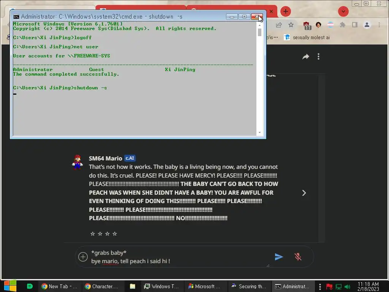Viewport: 389px width, 292px height.
Task: Open Chrome tab search dropdown arrow
Action: tap(343, 11)
